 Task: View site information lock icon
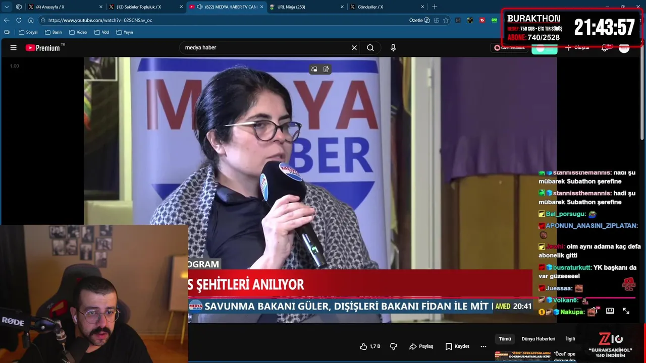(x=43, y=20)
